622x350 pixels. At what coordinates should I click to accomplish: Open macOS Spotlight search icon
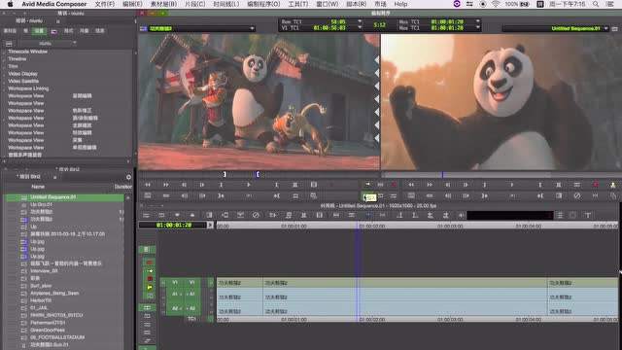click(596, 4)
